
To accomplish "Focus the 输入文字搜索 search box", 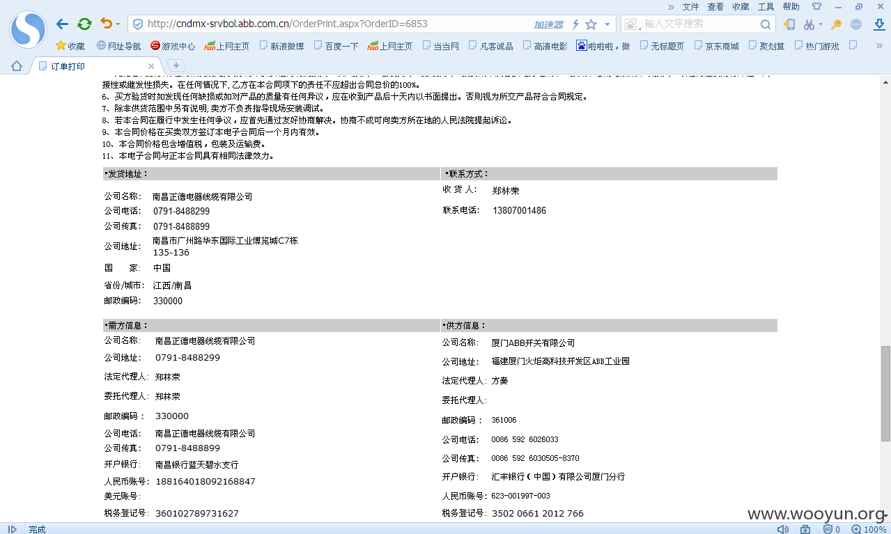I will pyautogui.click(x=699, y=24).
